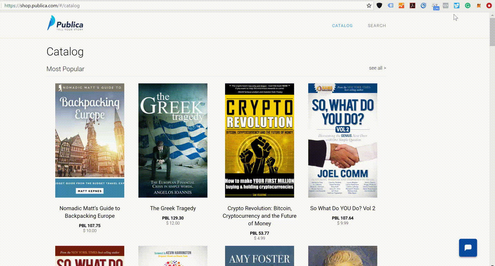Open the red 'So What Do' cover in second row
495x266 pixels.
tap(90, 256)
